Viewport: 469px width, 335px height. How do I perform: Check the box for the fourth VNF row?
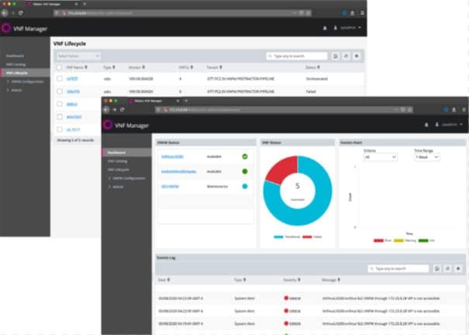60,116
